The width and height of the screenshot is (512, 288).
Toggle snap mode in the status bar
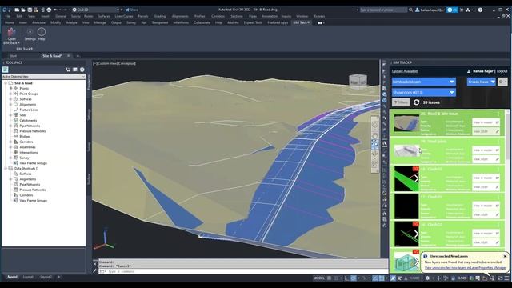pyautogui.click(x=336, y=278)
